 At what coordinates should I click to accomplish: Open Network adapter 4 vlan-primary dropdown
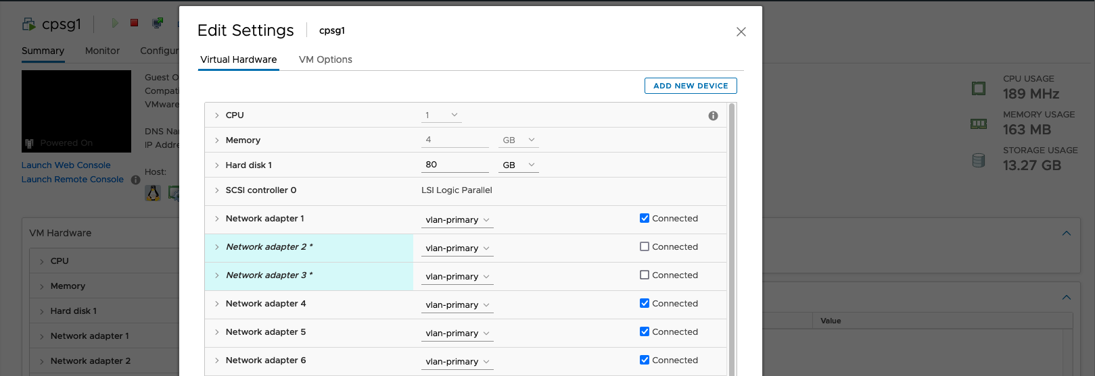pyautogui.click(x=457, y=305)
